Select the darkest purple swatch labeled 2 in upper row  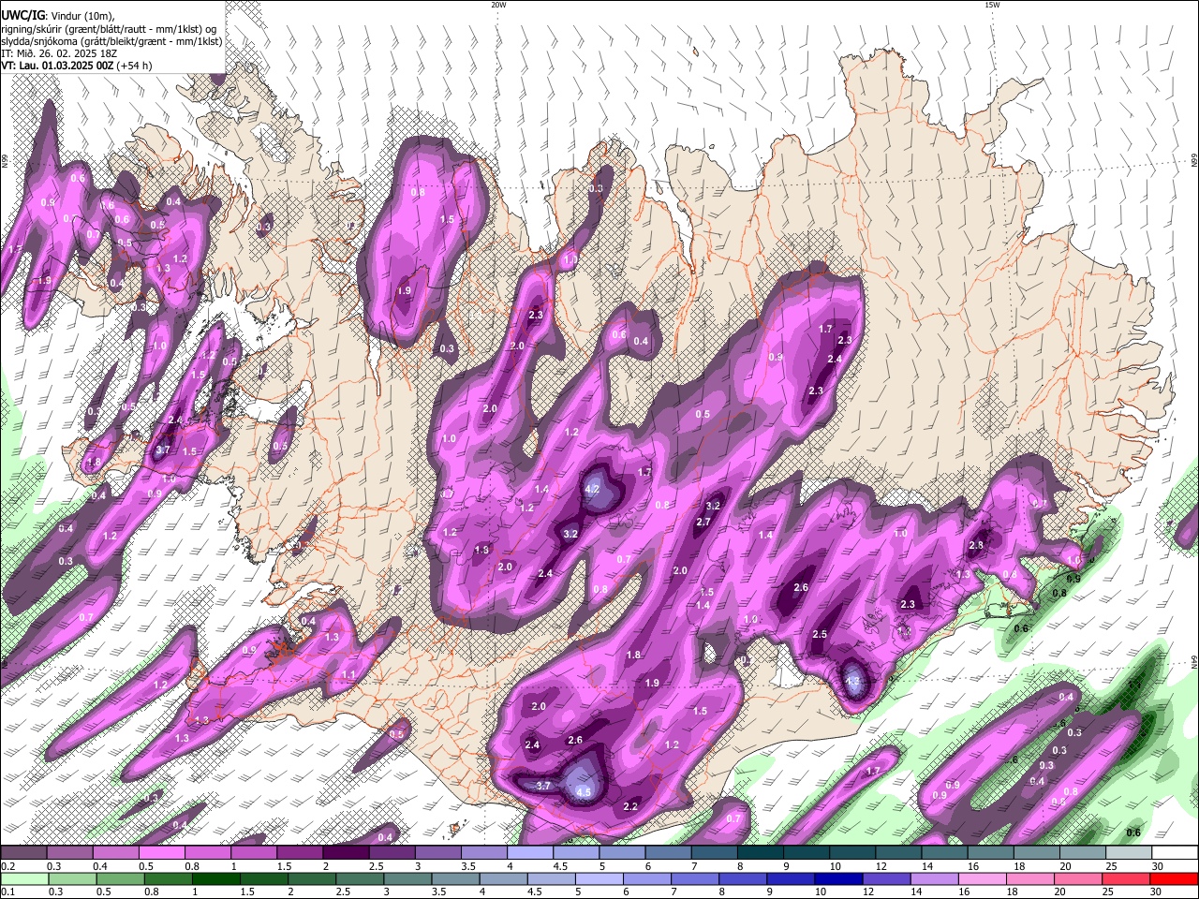[346, 853]
